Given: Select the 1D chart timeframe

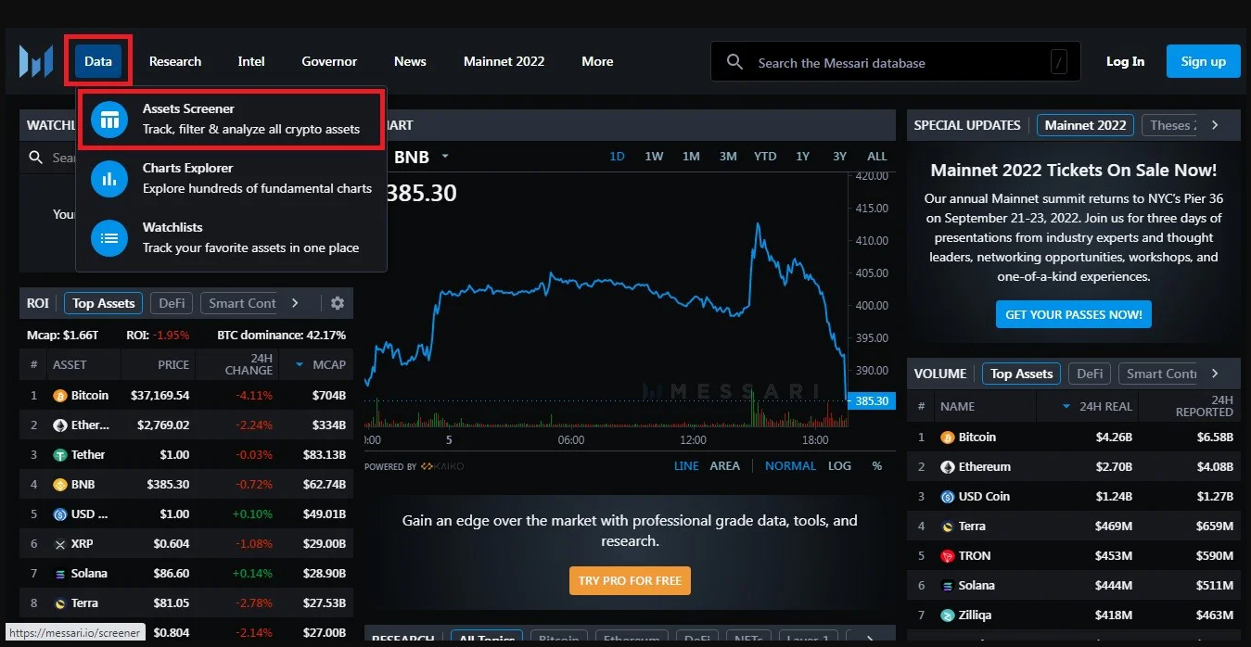Looking at the screenshot, I should click(x=618, y=156).
